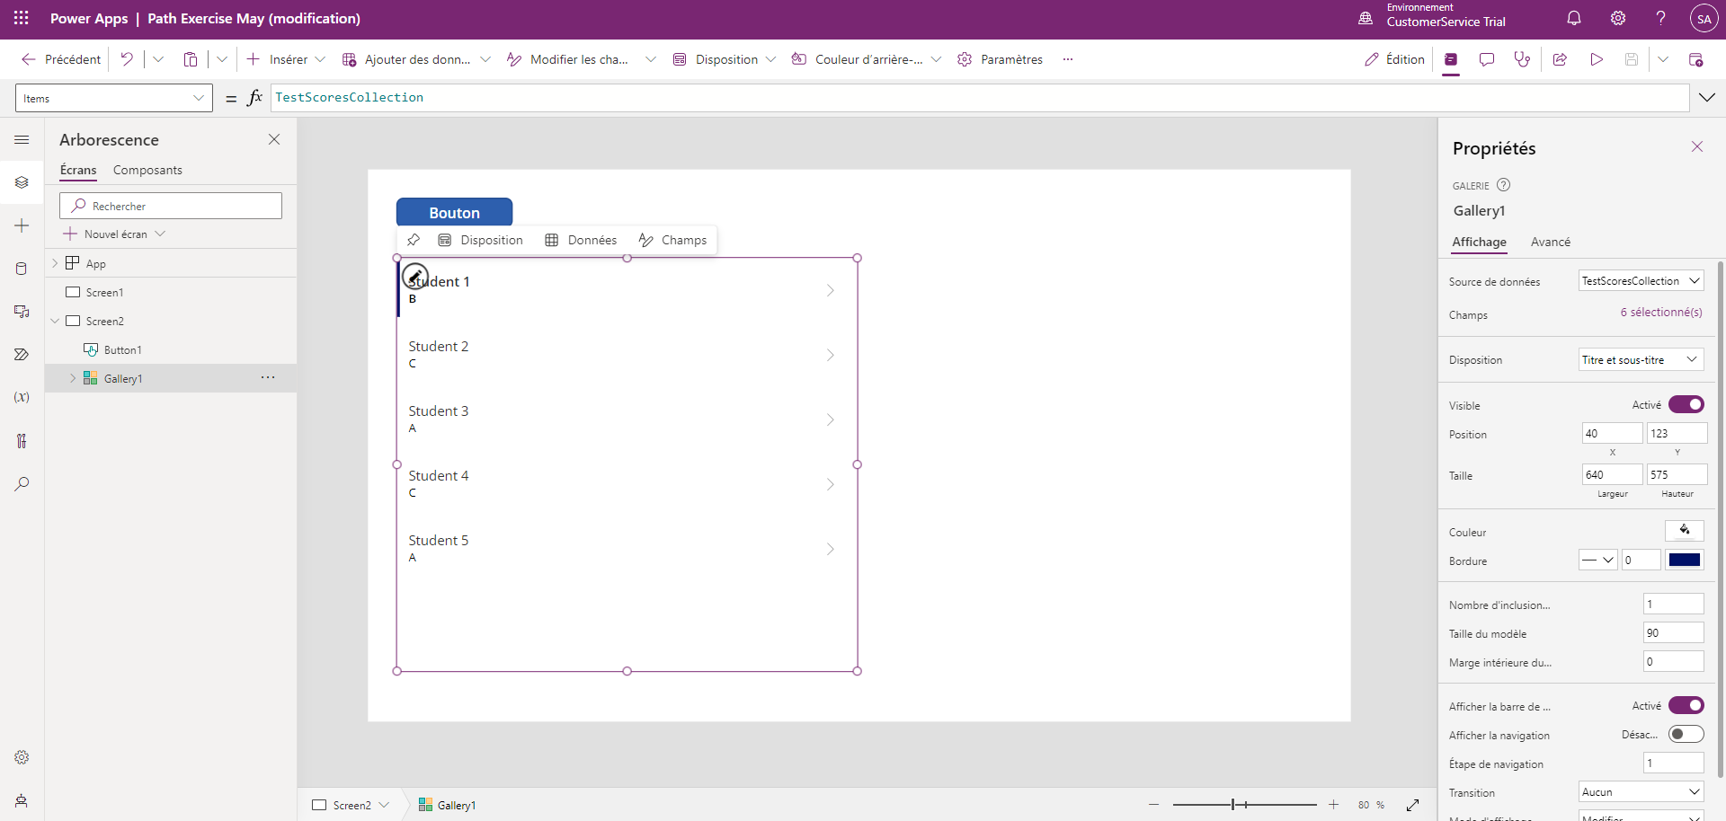Run the app checker stethoscope icon

click(1522, 59)
